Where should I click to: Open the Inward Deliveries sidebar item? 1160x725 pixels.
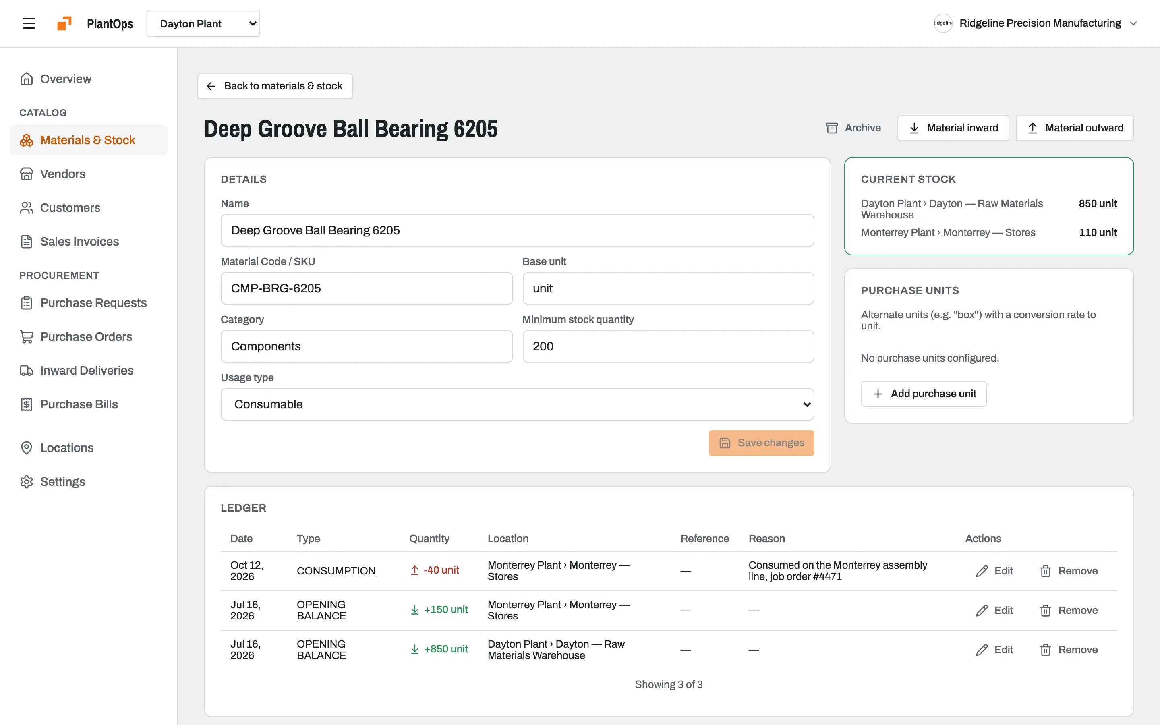(89, 371)
